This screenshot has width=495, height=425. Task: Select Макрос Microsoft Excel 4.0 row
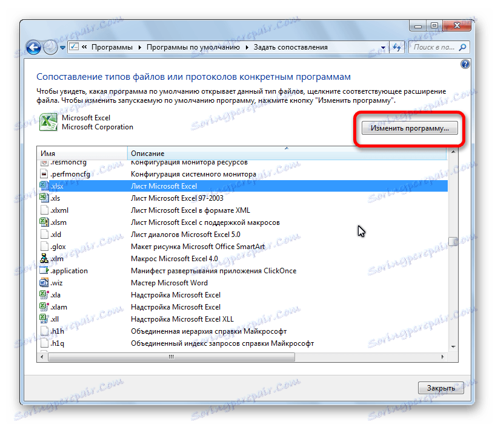174,259
